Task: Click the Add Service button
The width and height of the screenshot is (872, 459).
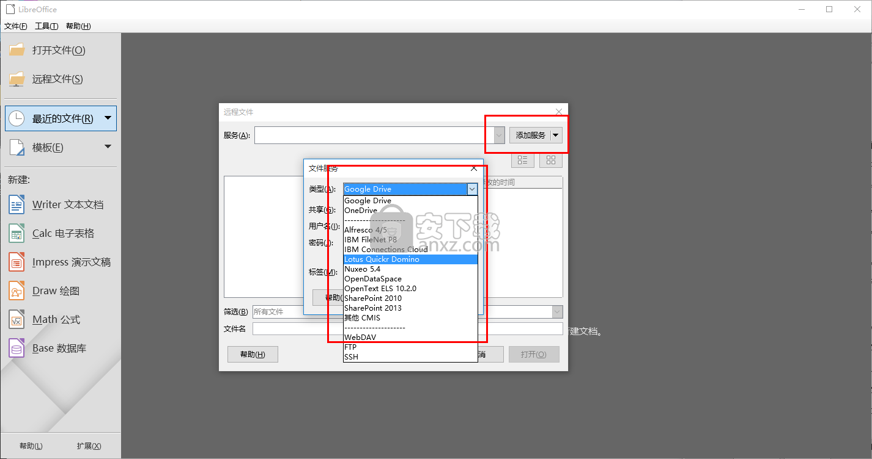Action: [530, 135]
